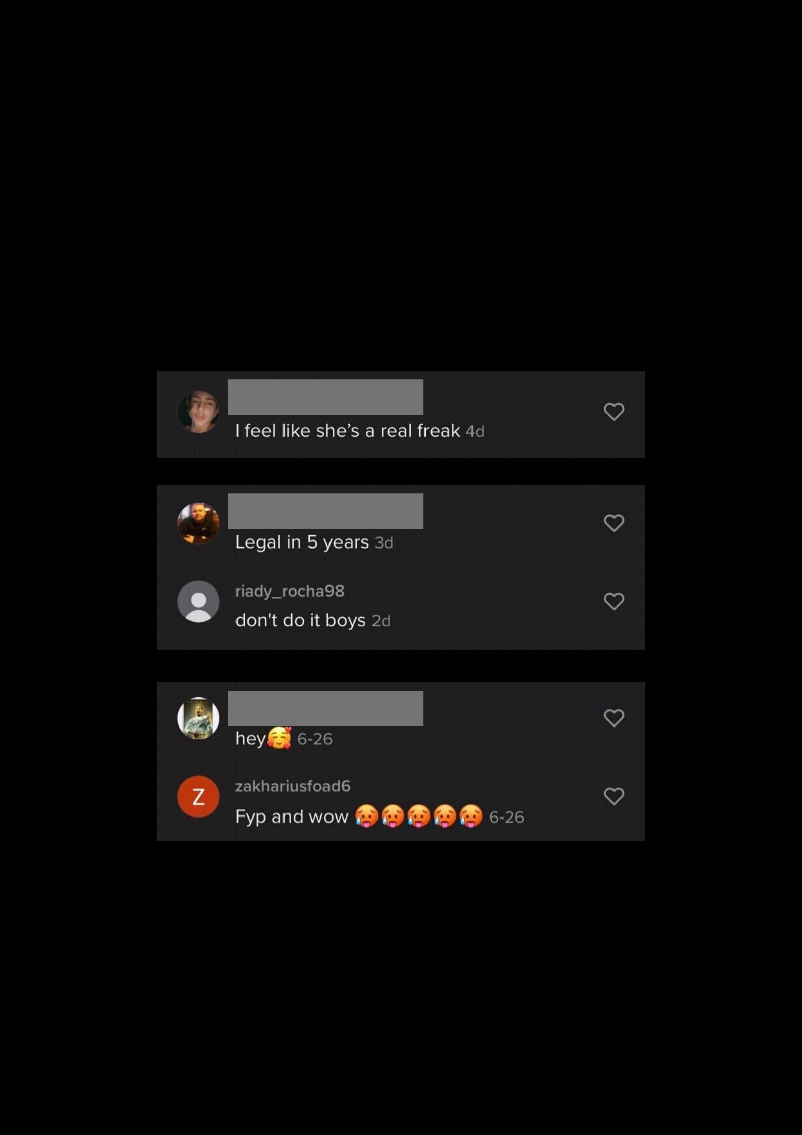The image size is (802, 1135).
Task: Open profile picture of "real freak" commenter
Action: pyautogui.click(x=199, y=412)
